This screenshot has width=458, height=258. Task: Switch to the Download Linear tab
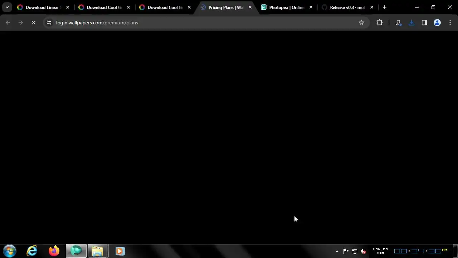tap(43, 7)
